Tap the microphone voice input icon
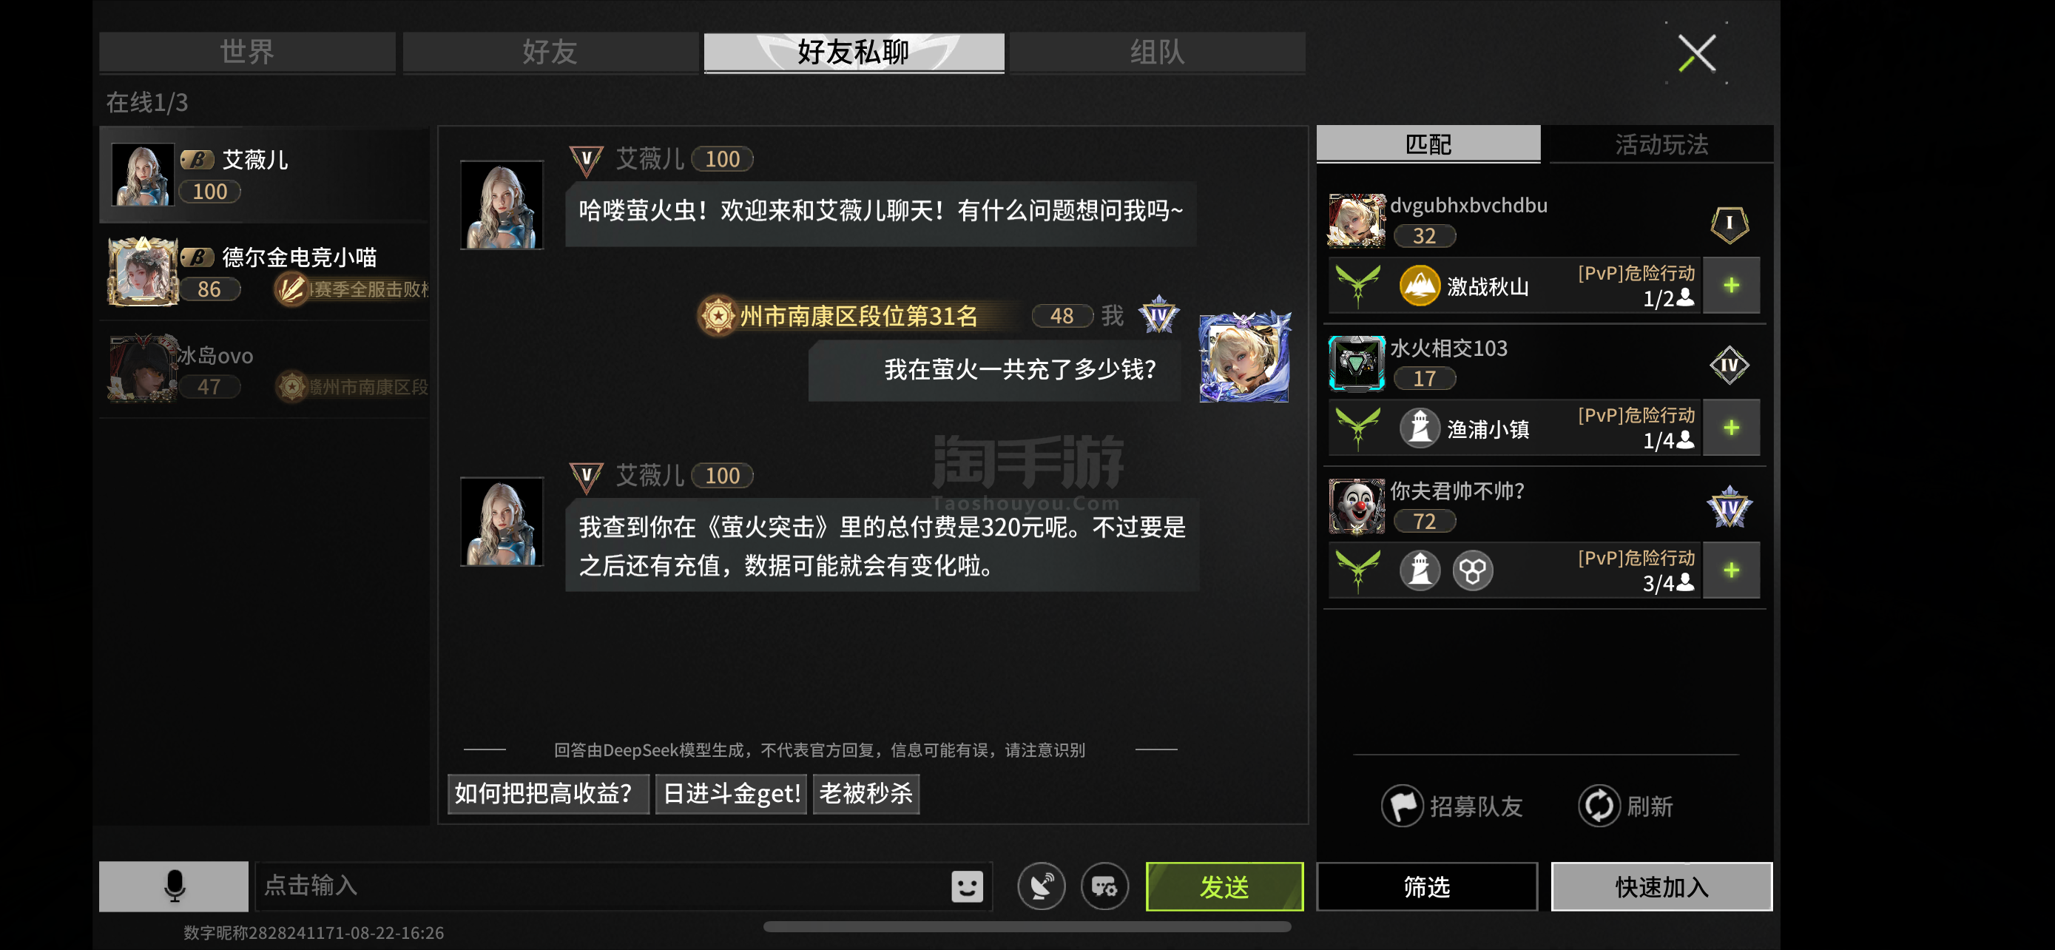Screen dimensions: 2055x950 [x=173, y=886]
